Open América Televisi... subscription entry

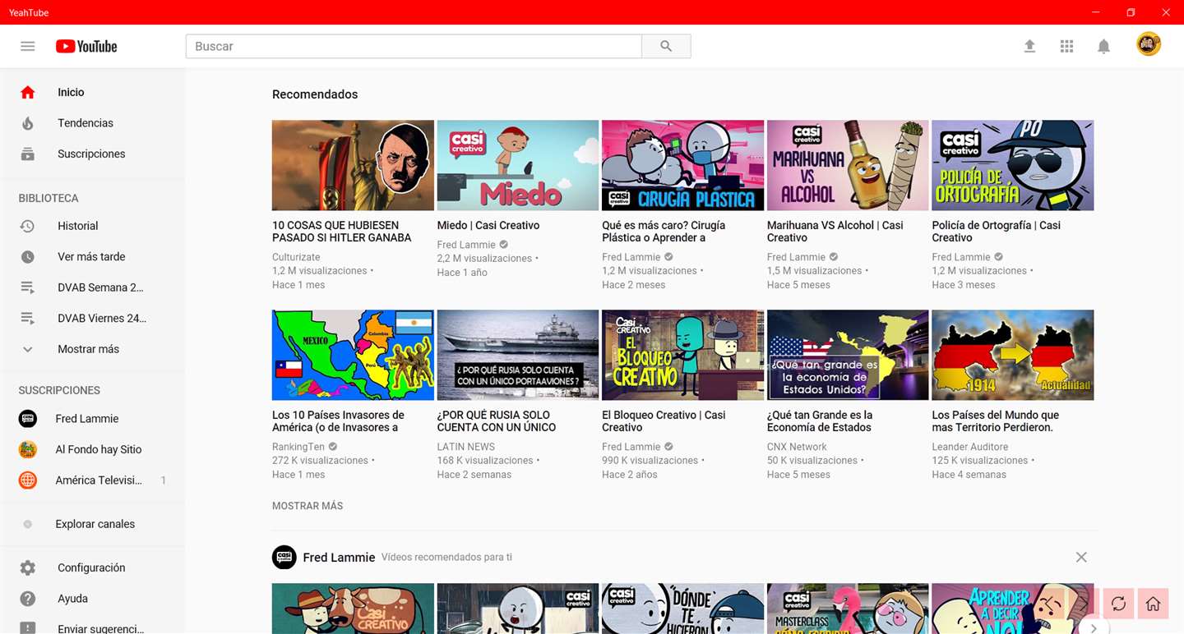pyautogui.click(x=92, y=480)
